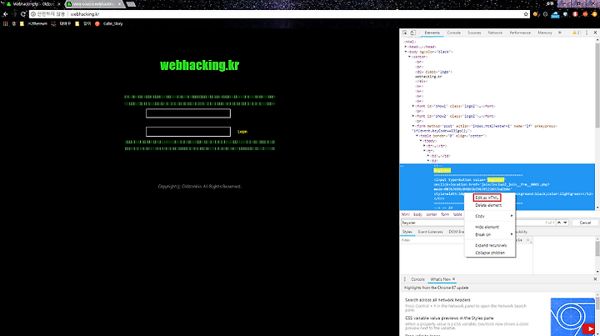Screen dimensions: 600x336
Task: Switch to the first Webhacking.kr browser tab
Action: [32, 4]
